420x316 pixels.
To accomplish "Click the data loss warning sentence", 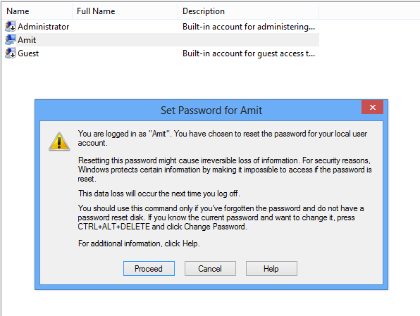I will tap(159, 194).
